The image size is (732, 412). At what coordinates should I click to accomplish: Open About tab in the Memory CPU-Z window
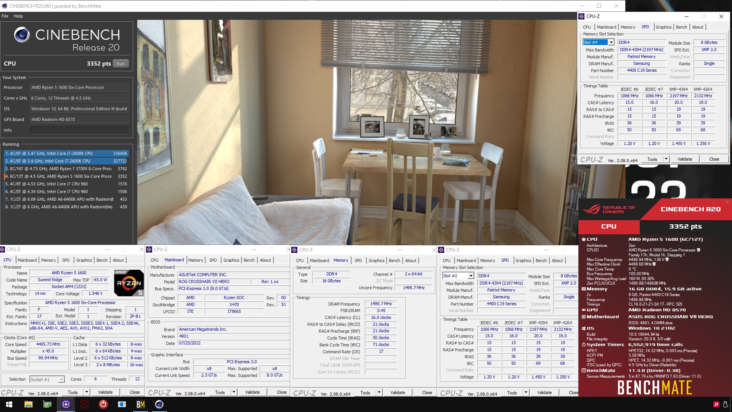[x=411, y=261]
